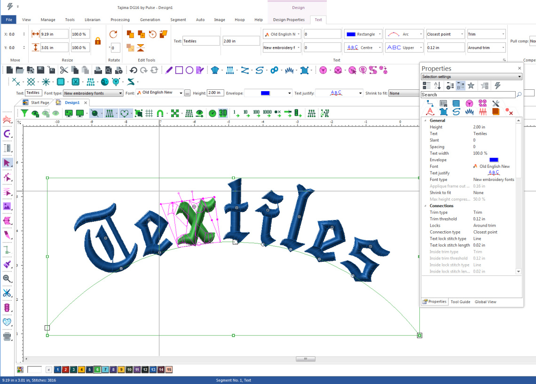This screenshot has width=536, height=384.
Task: Toggle the grid display icon
Action: (149, 113)
